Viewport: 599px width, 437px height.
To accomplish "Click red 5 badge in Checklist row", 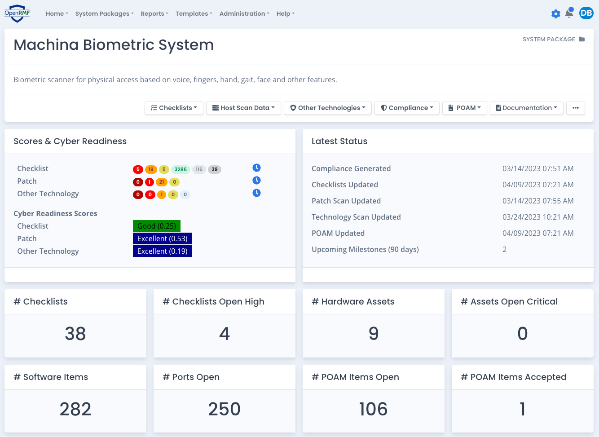I will click(138, 169).
